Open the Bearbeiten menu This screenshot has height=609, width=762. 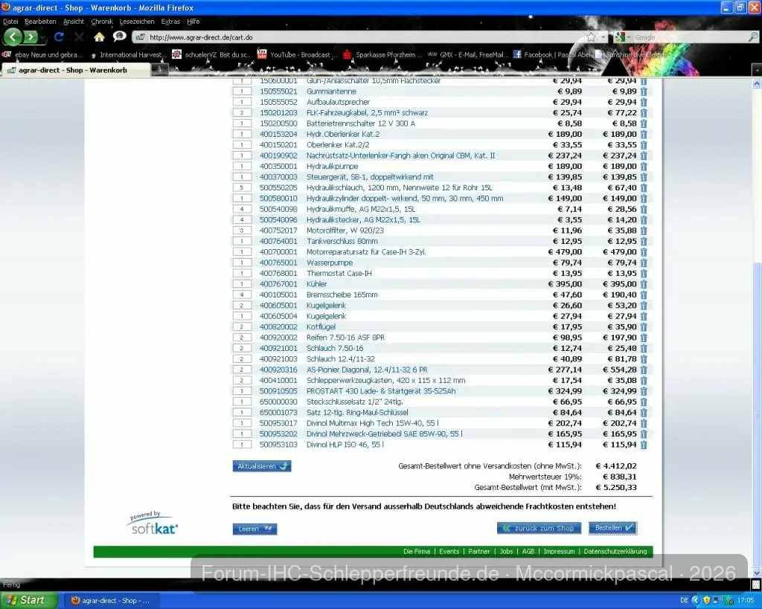point(40,22)
